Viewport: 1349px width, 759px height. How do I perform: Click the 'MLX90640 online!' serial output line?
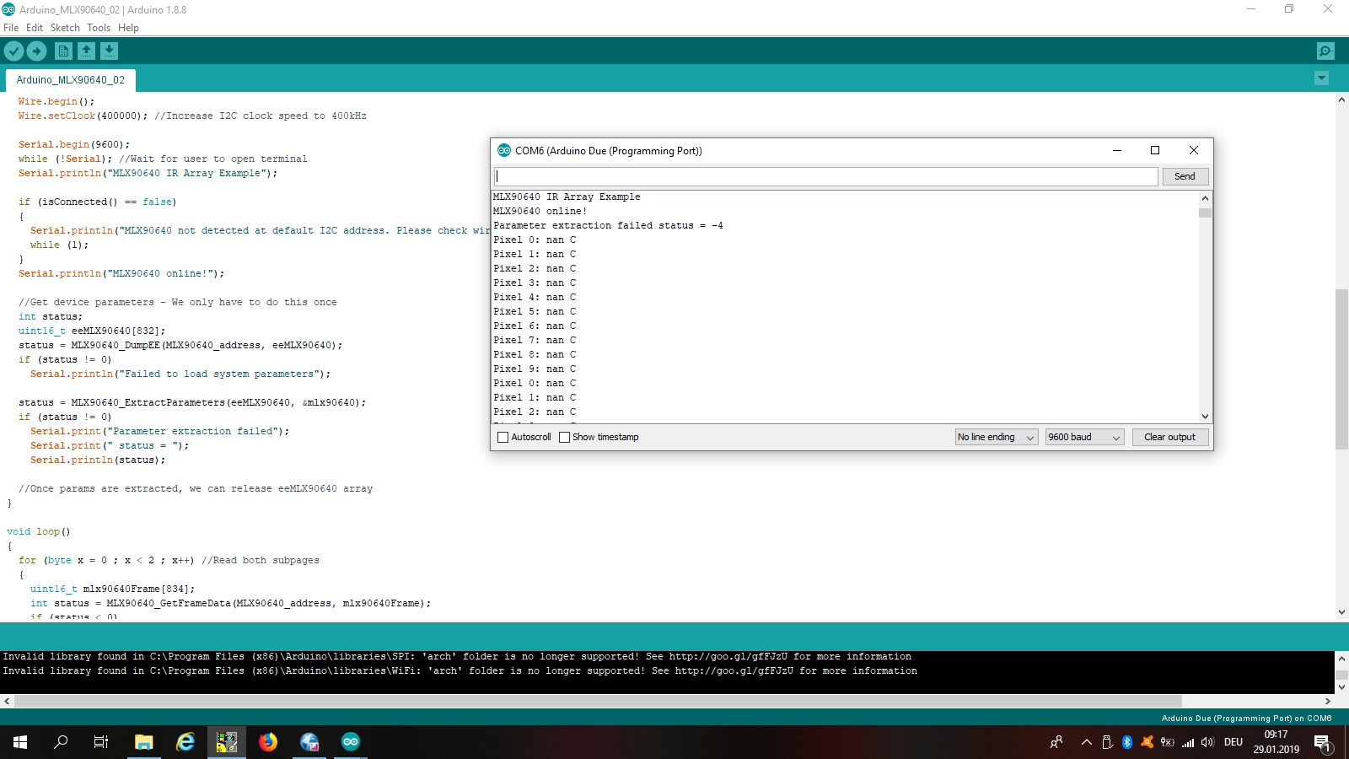pos(540,211)
